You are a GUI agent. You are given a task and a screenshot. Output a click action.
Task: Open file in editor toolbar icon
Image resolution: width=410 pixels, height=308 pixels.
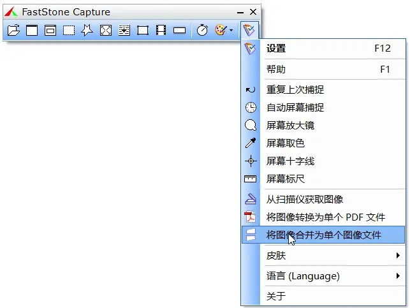pos(13,31)
